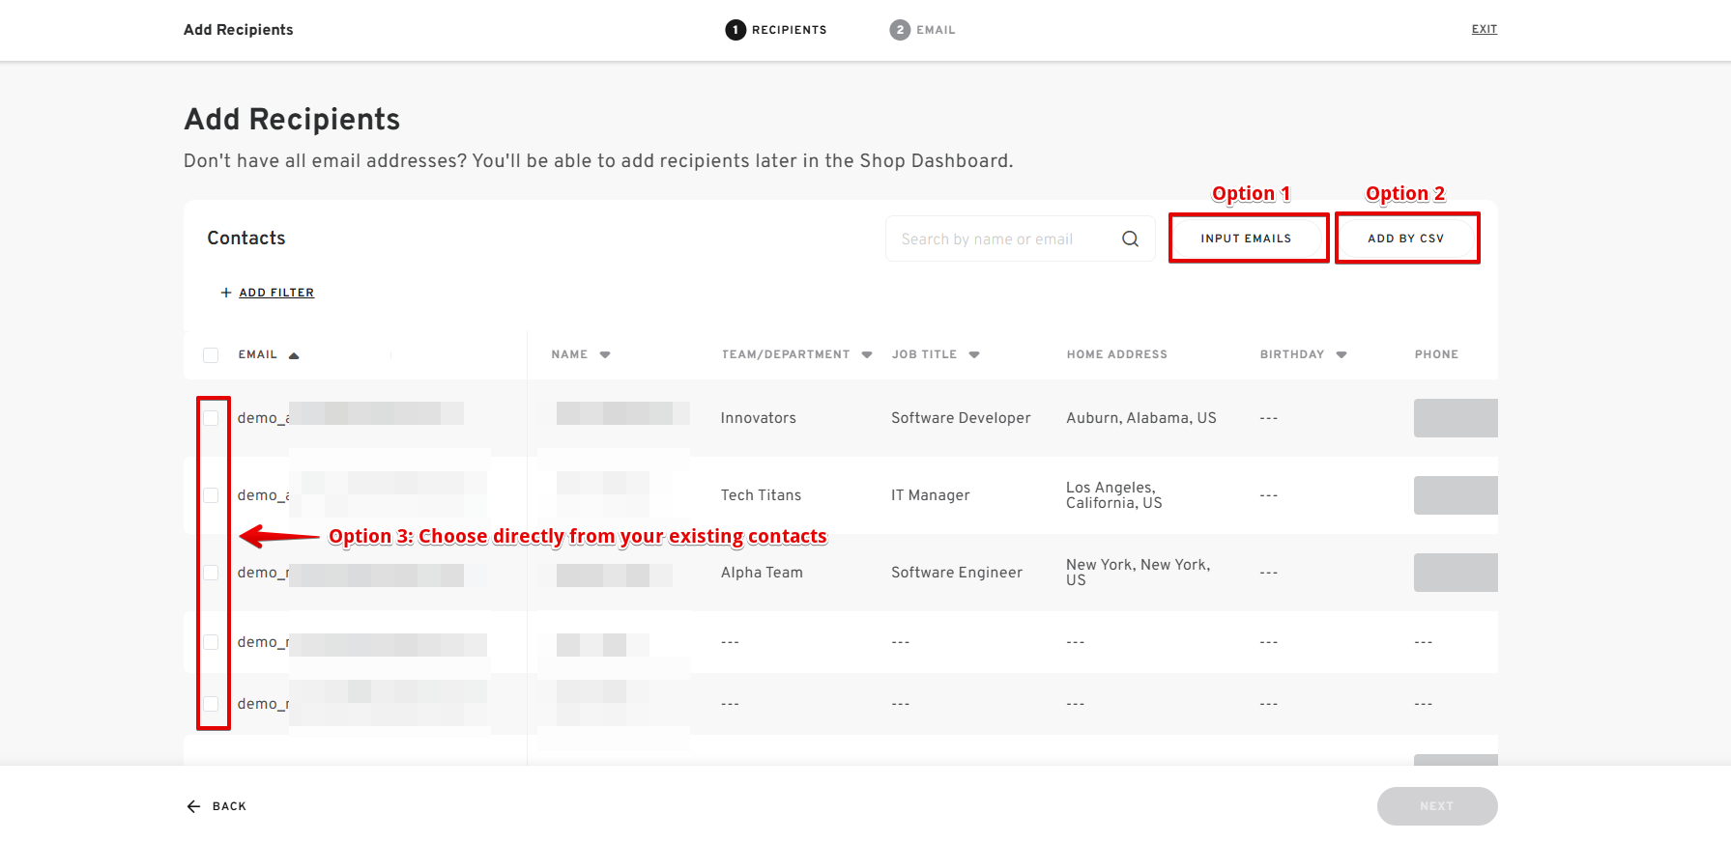Viewport: 1731px width, 842px height.
Task: Select the IT Manager job title cell
Action: tap(931, 495)
